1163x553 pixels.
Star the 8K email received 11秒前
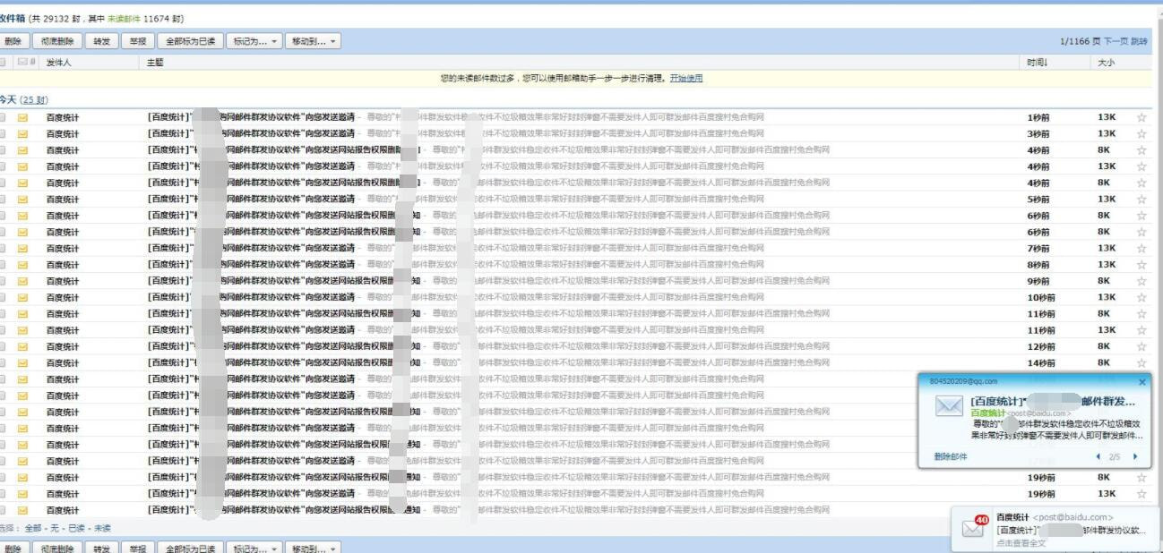1141,314
